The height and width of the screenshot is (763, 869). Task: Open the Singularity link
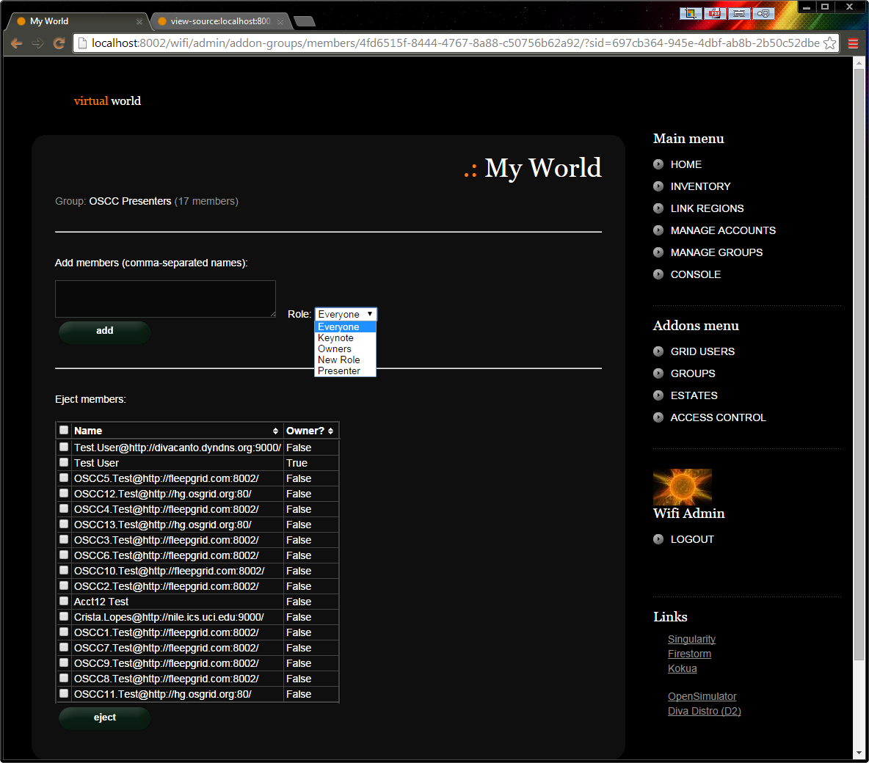(691, 639)
